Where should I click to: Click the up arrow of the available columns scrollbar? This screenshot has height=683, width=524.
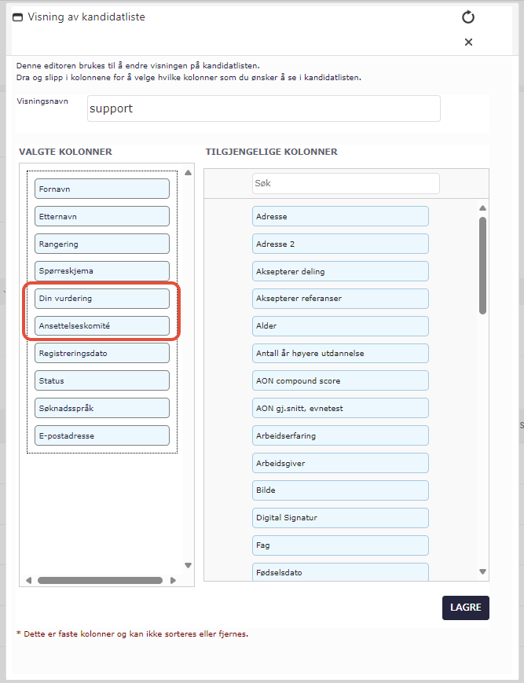pyautogui.click(x=482, y=208)
